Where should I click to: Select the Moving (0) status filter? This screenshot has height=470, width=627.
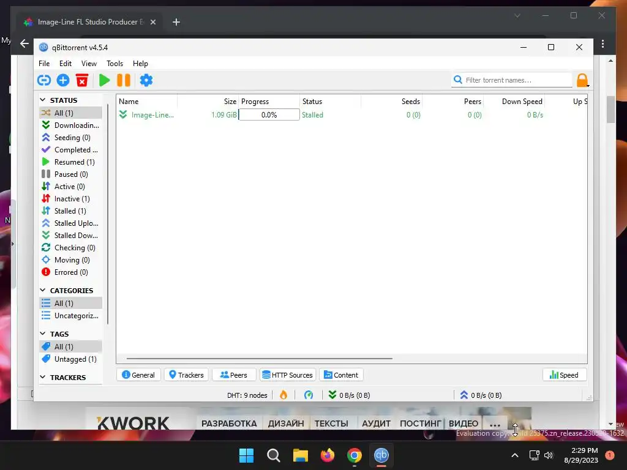(71, 259)
